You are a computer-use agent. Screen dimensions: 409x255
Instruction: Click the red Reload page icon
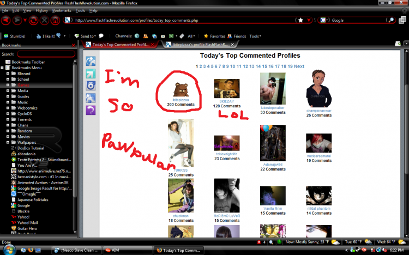(x=34, y=20)
